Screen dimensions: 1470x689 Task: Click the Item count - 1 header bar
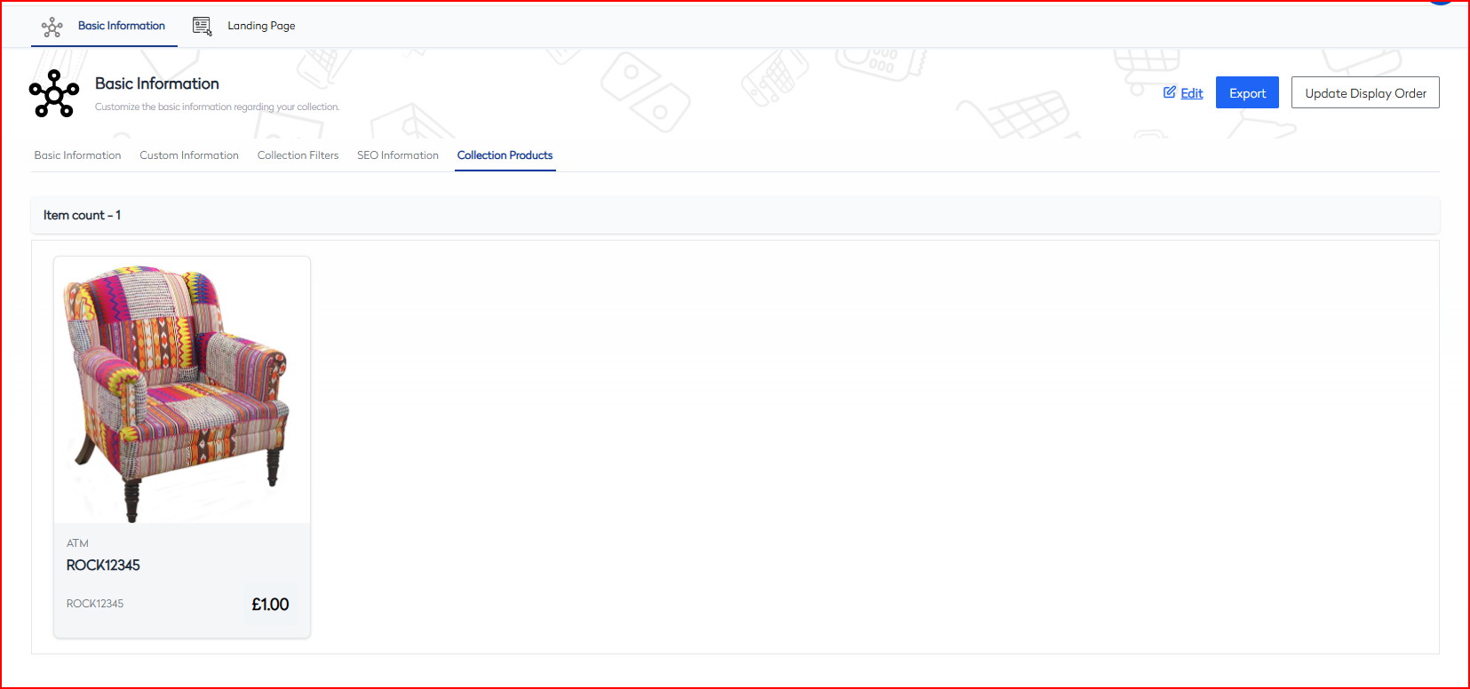click(x=735, y=215)
